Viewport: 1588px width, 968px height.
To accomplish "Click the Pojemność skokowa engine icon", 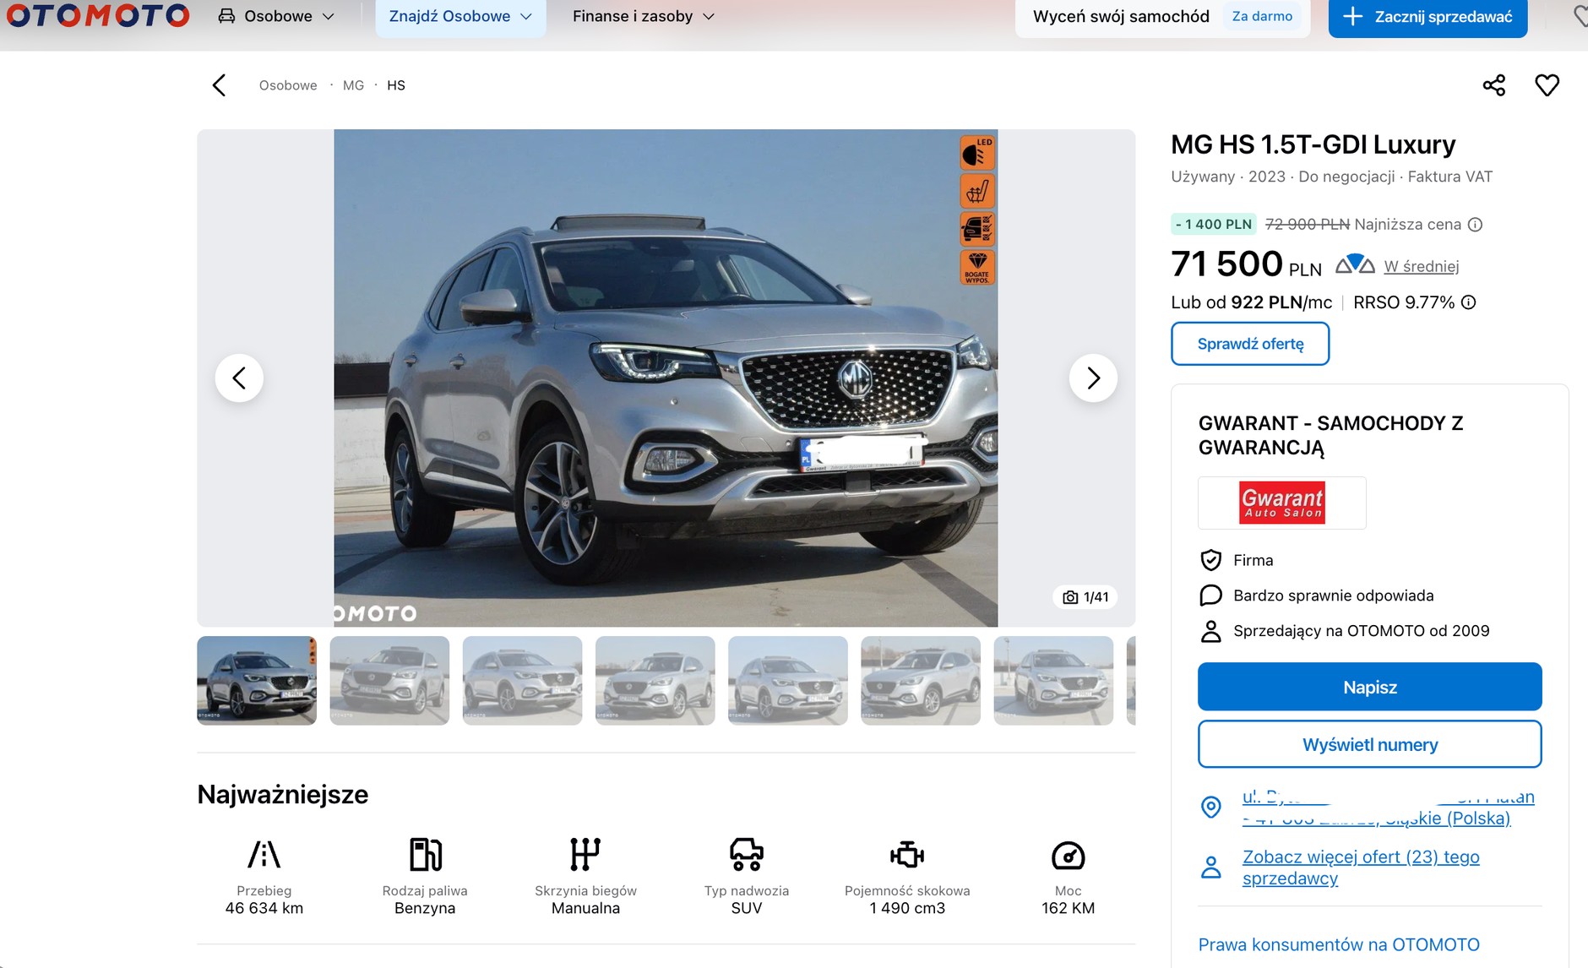I will pos(907,855).
